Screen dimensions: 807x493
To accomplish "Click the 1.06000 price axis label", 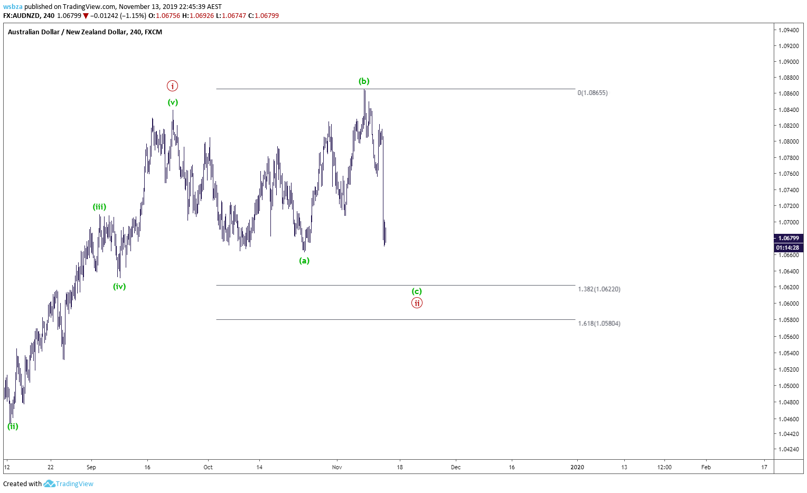I will click(x=789, y=304).
